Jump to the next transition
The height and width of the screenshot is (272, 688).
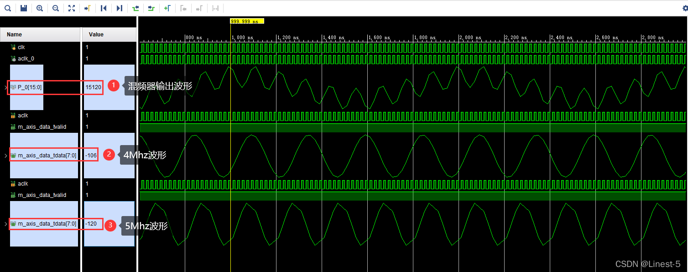tap(151, 8)
